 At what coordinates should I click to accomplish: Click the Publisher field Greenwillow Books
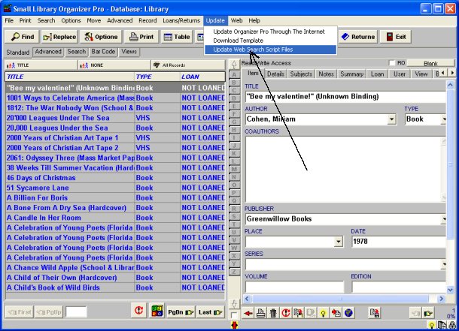(x=345, y=219)
